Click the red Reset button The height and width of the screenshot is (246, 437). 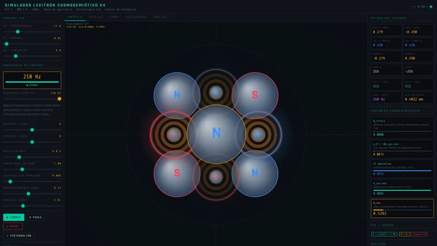13,226
